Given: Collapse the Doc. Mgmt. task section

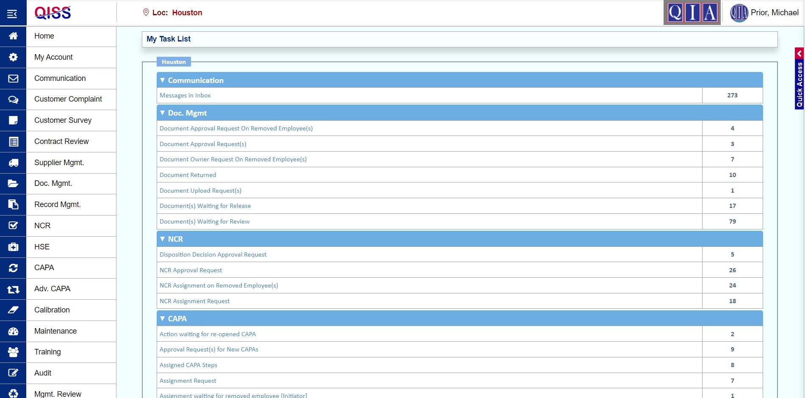Looking at the screenshot, I should tap(163, 113).
